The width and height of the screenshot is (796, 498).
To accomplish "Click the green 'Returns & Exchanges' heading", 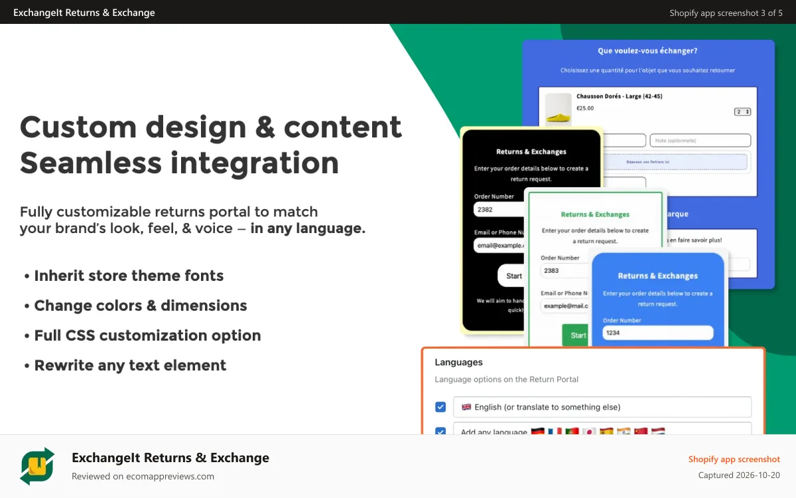I will pyautogui.click(x=595, y=214).
